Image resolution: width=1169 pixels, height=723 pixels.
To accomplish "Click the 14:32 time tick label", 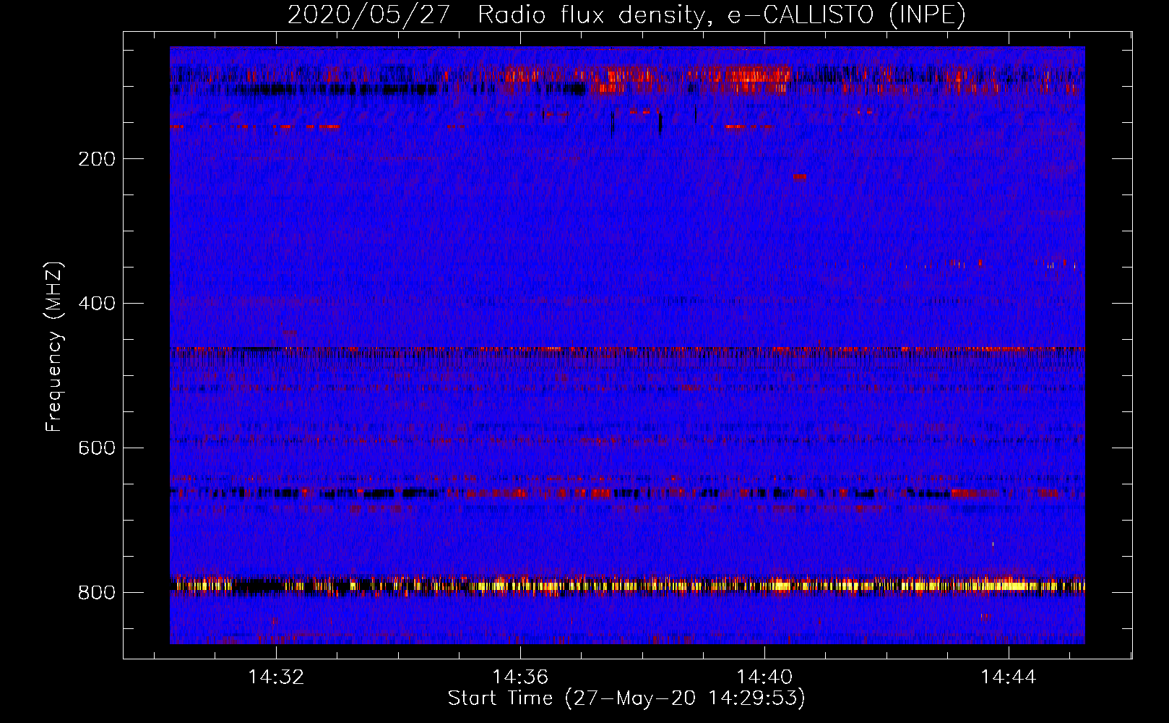I will [276, 677].
